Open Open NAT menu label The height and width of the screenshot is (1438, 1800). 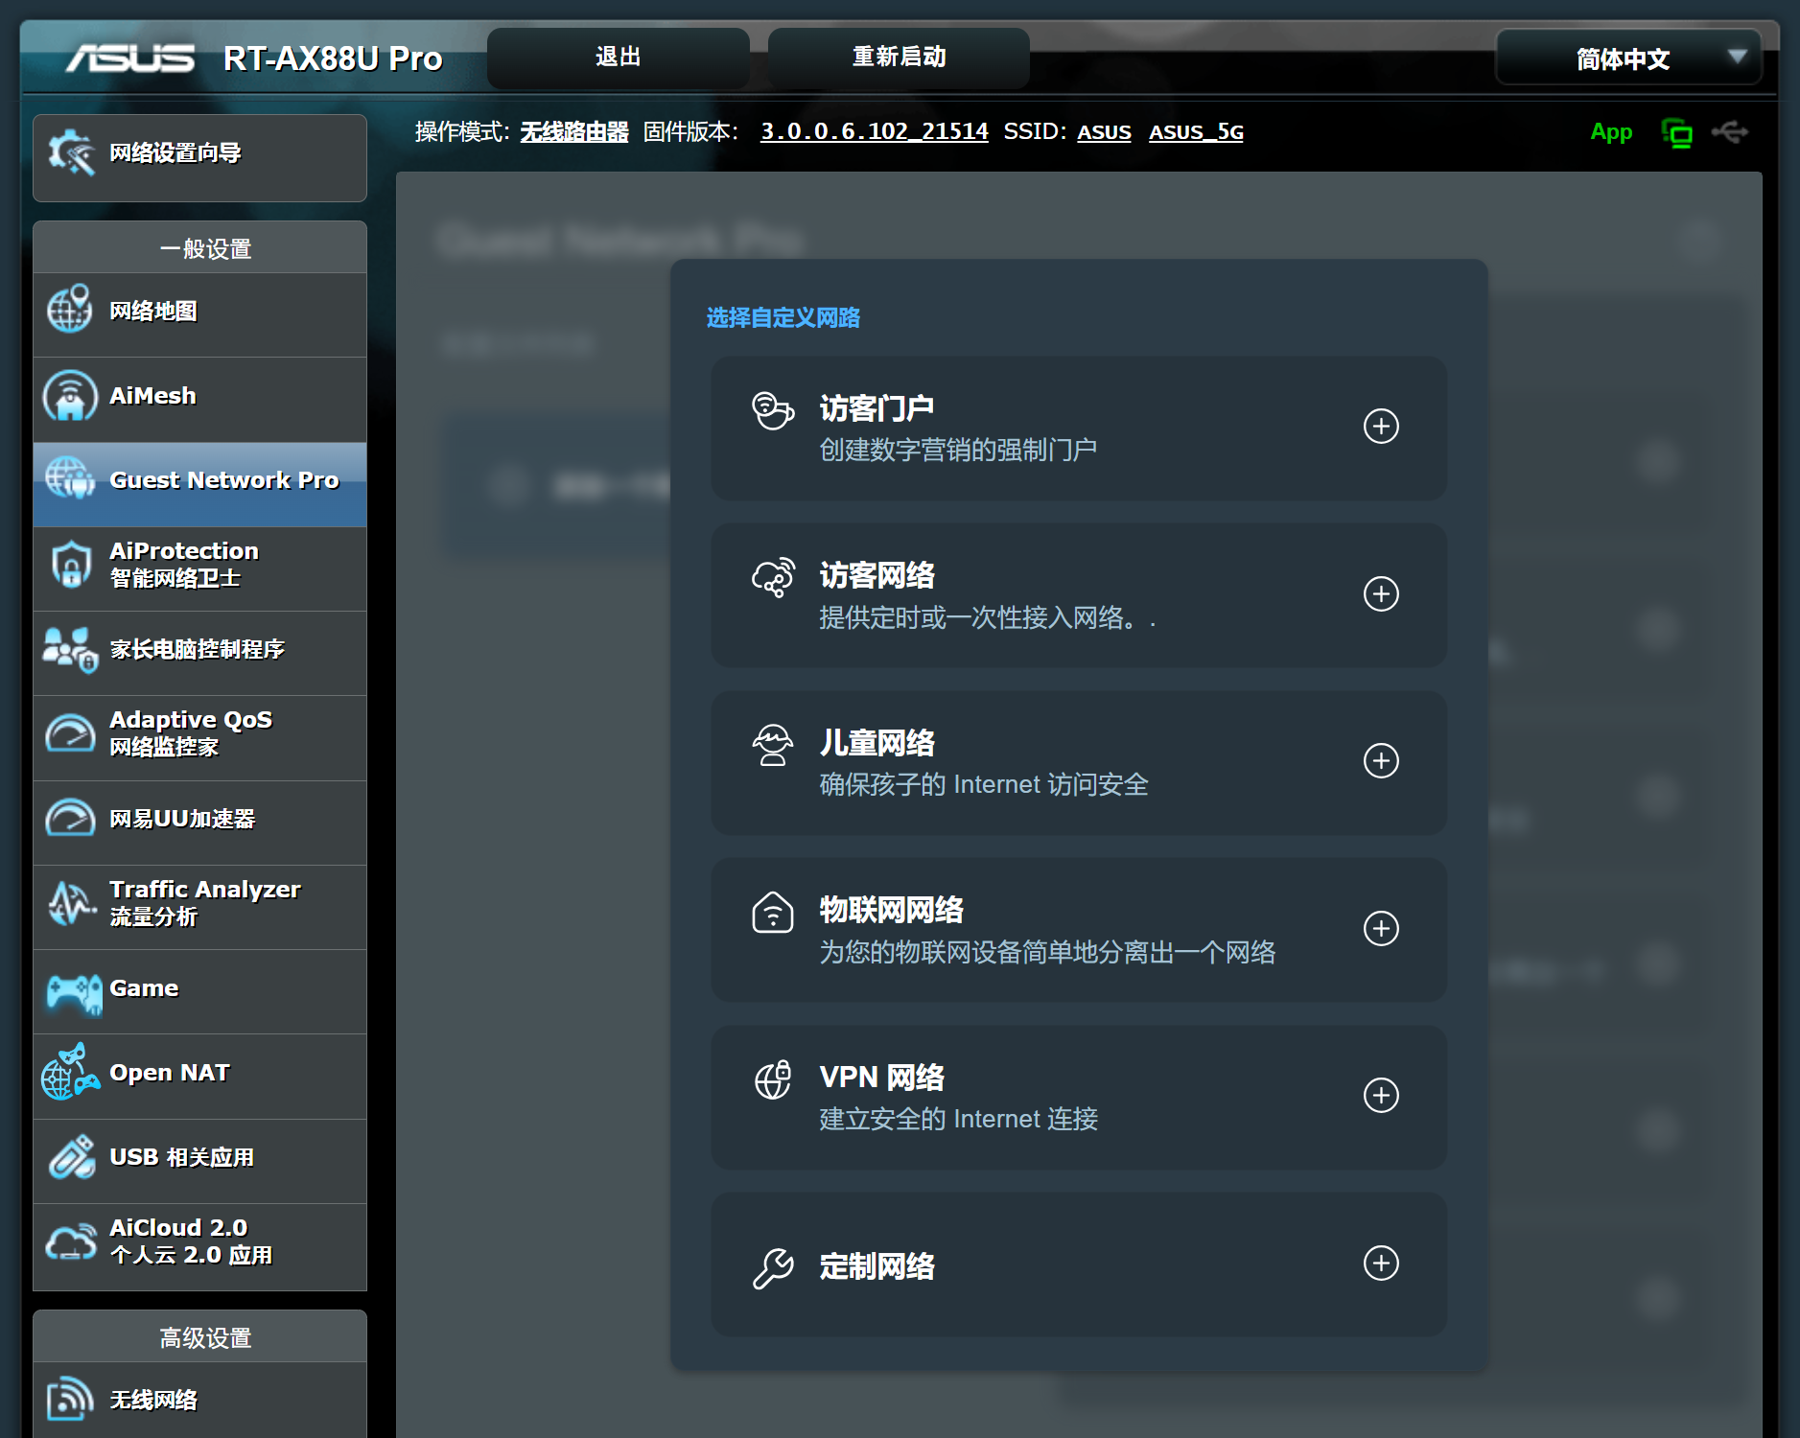(x=170, y=1072)
